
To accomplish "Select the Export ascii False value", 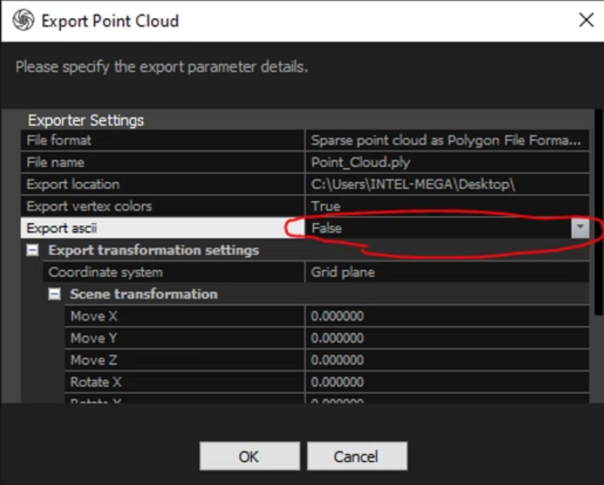I will pyautogui.click(x=436, y=228).
